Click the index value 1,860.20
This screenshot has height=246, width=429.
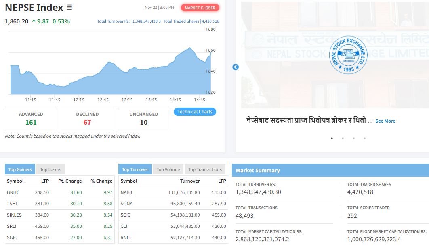17,21
